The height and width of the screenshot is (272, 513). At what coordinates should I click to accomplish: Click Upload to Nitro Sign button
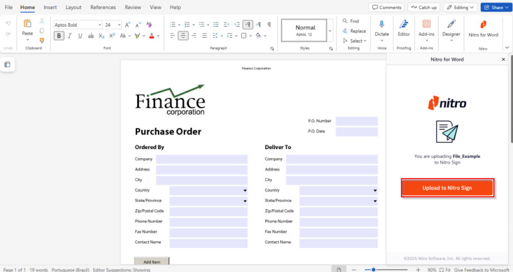point(448,188)
